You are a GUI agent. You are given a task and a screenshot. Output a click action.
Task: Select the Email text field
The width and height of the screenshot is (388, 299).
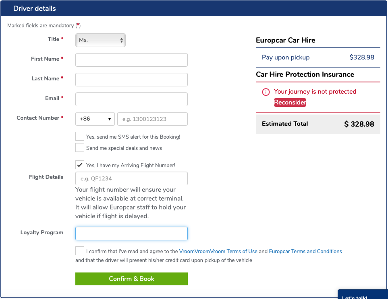pyautogui.click(x=131, y=99)
